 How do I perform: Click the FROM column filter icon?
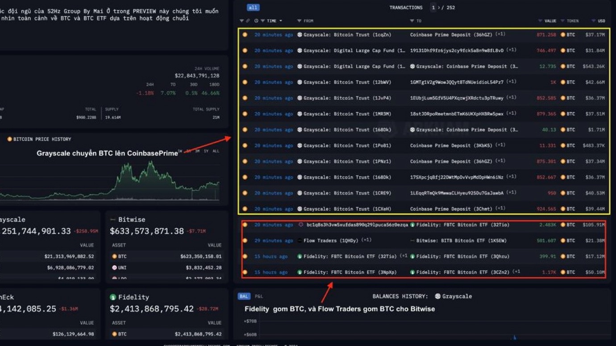[299, 21]
